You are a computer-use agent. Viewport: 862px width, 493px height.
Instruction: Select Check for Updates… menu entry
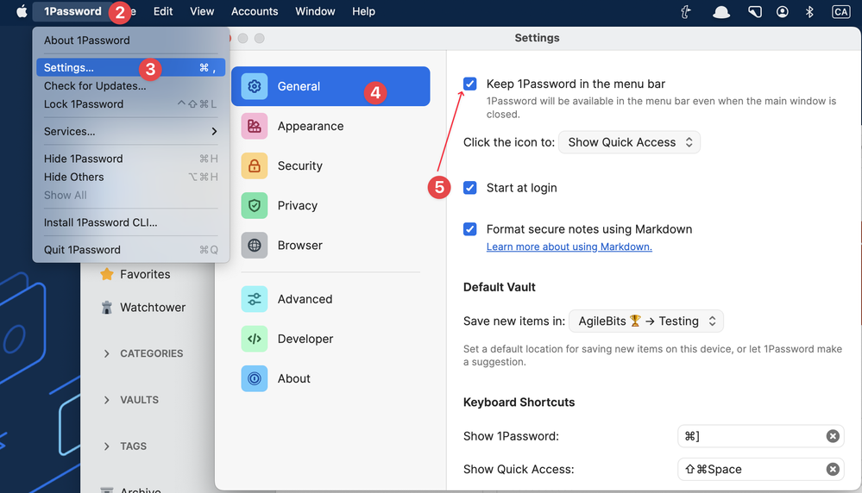[95, 85]
